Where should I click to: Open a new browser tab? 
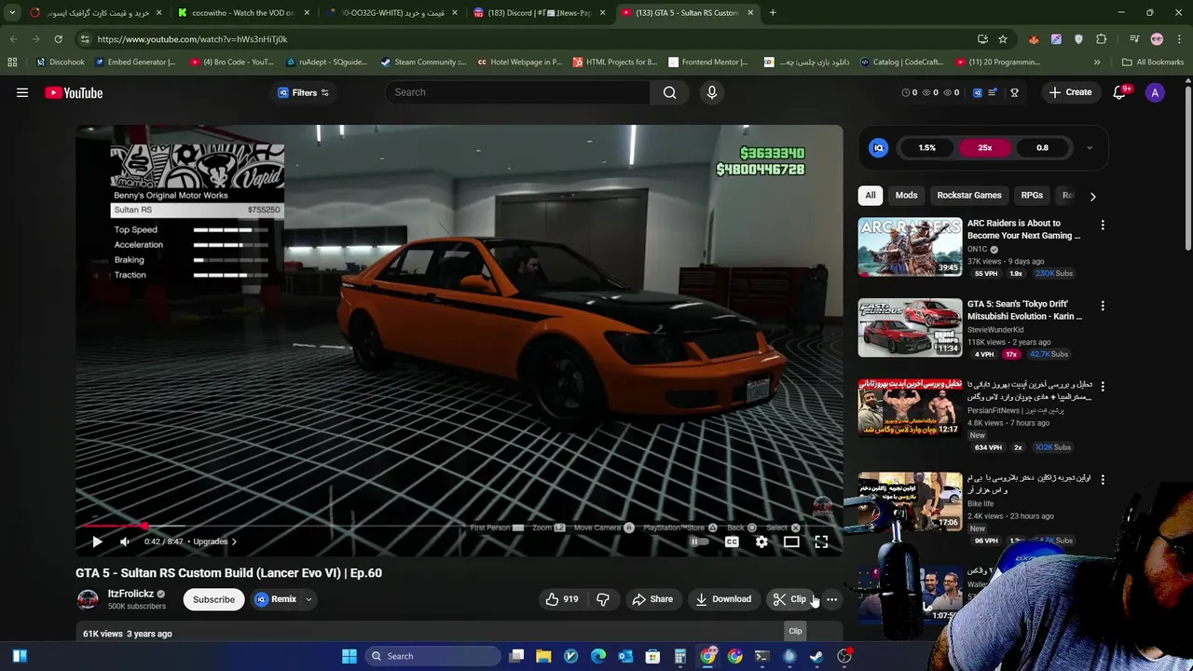[x=773, y=13]
